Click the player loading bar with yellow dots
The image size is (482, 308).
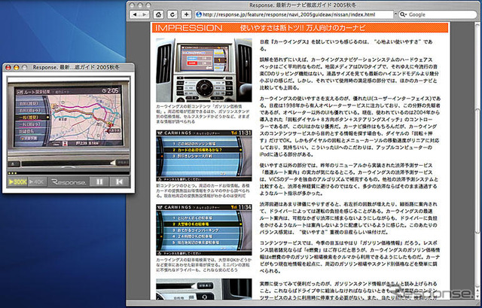click(69, 173)
